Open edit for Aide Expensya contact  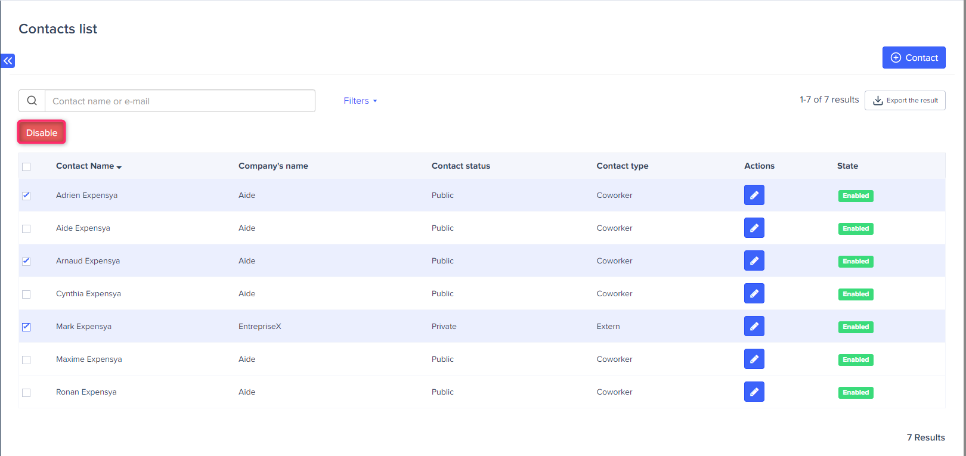tap(754, 228)
